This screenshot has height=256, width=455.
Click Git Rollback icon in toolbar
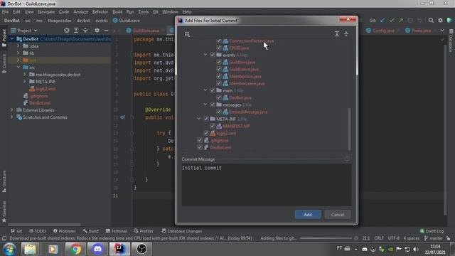(419, 21)
